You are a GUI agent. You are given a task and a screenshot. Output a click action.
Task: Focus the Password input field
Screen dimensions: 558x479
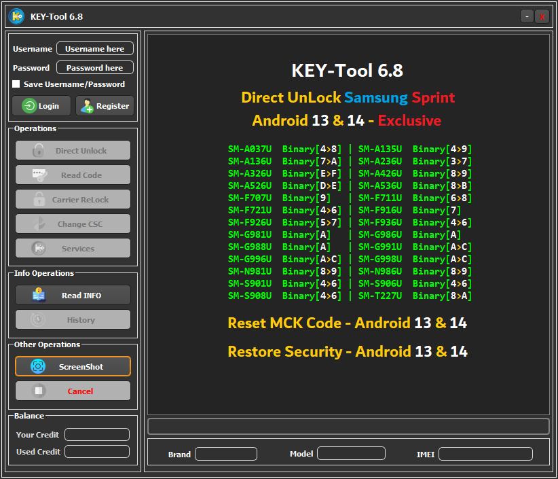coord(95,68)
